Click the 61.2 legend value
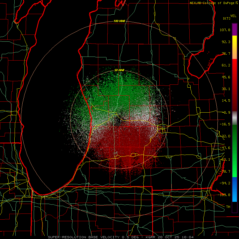 tap(226, 65)
